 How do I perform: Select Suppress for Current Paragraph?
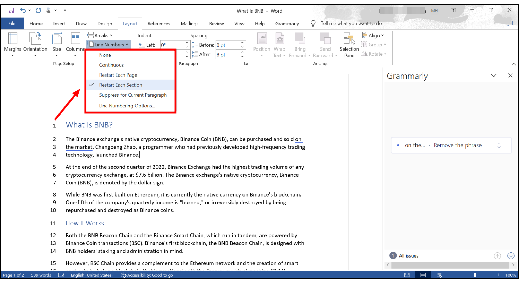click(x=133, y=95)
